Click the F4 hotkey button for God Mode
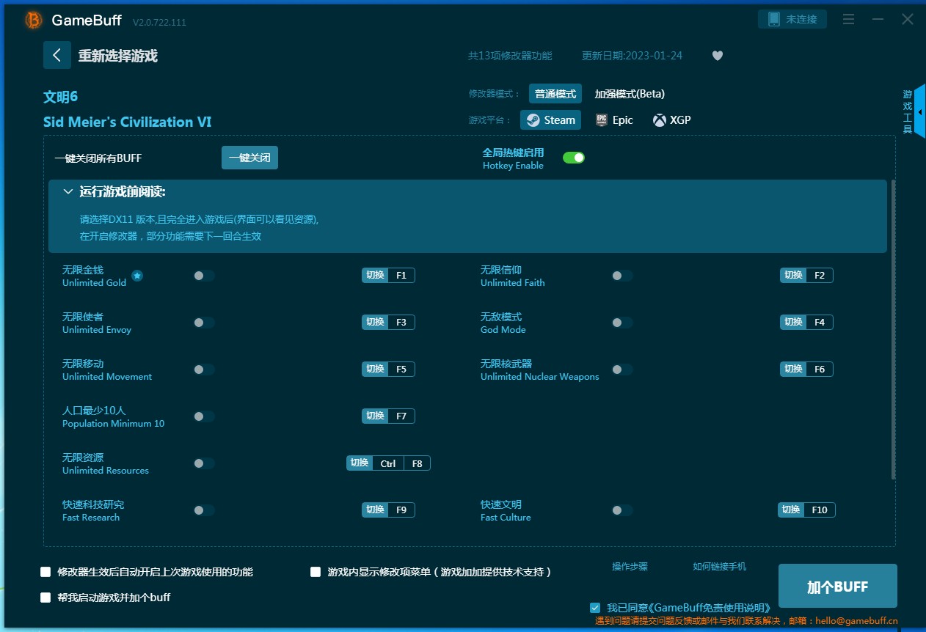The image size is (926, 632). point(806,323)
